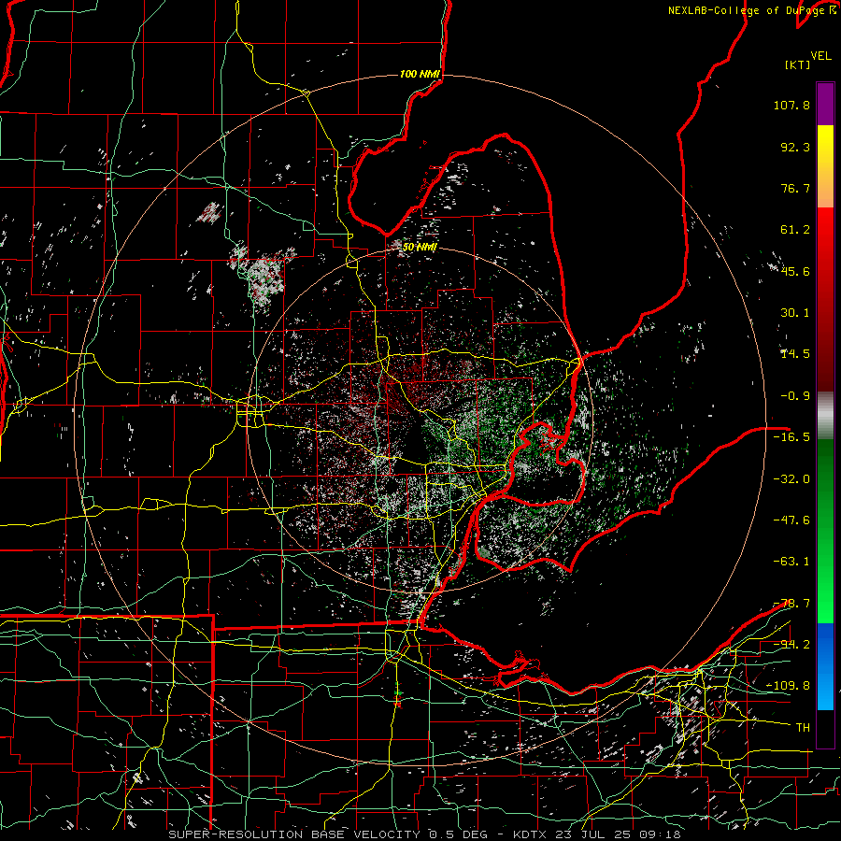Select the yellow-orange segment of the color bar

(x=825, y=166)
